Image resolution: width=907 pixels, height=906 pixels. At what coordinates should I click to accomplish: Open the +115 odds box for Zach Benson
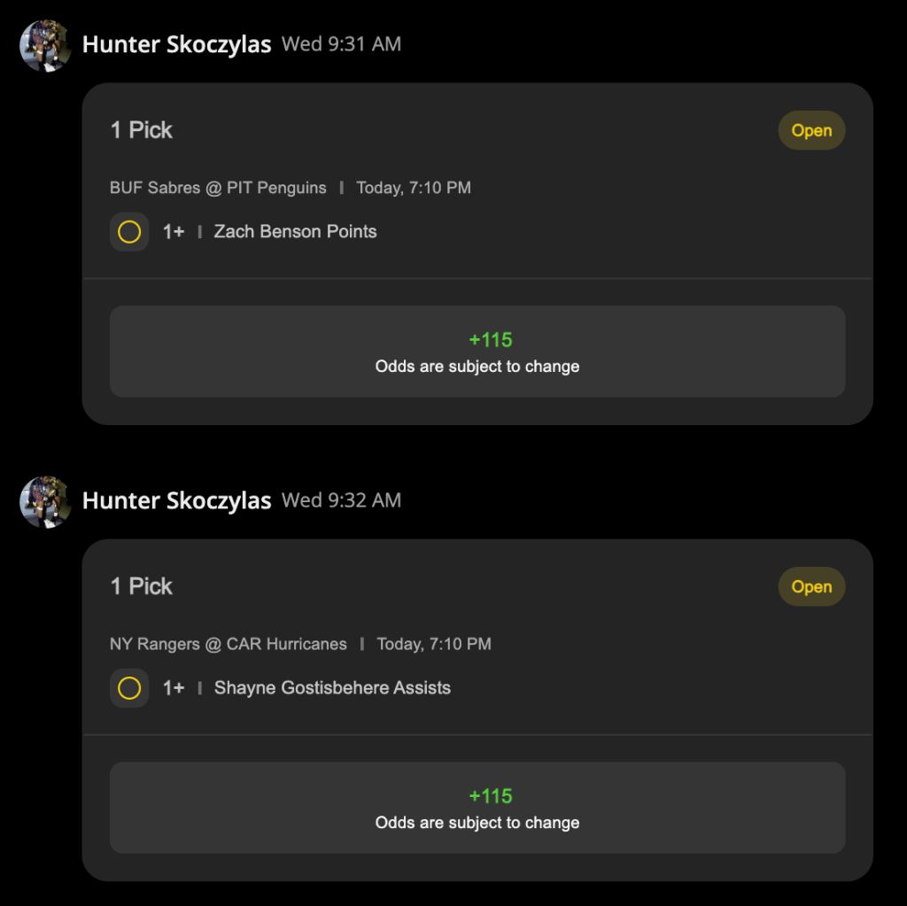[477, 352]
